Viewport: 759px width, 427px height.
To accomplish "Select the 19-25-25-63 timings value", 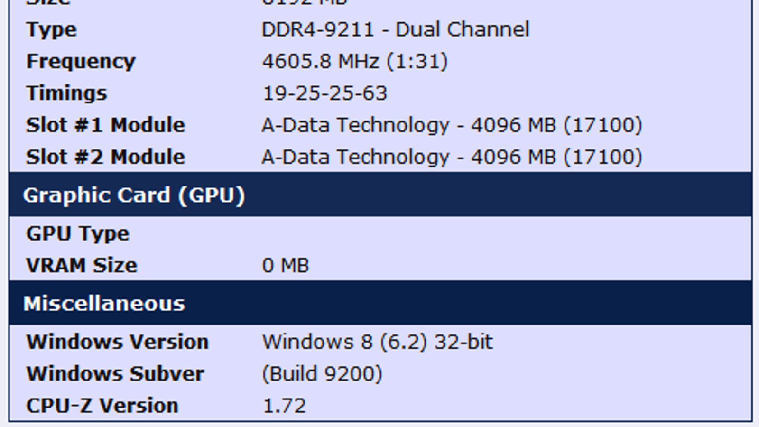I will tap(325, 93).
